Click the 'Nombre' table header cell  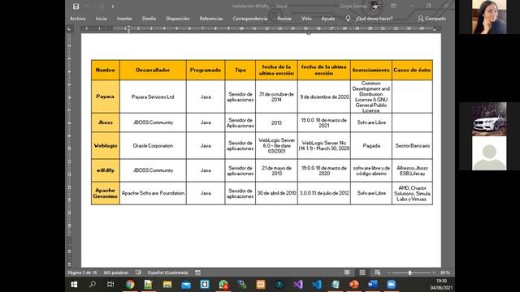tap(106, 70)
